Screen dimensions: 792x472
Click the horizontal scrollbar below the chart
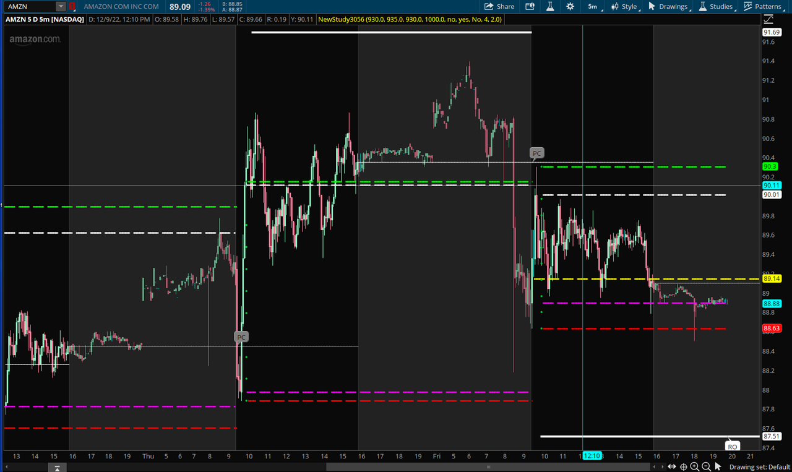[488, 466]
